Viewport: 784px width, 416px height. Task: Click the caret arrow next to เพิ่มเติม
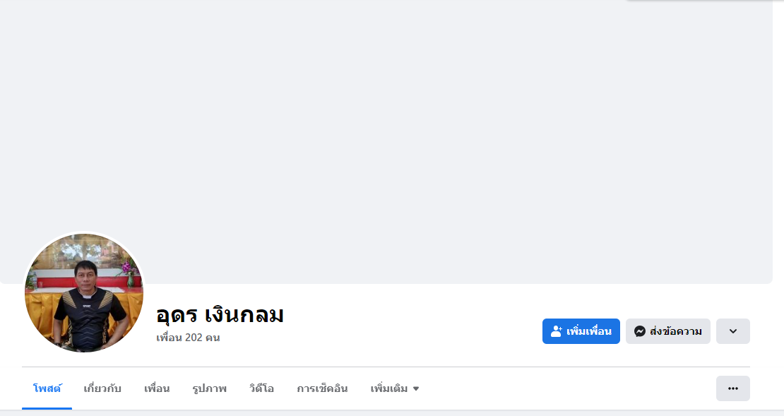(416, 388)
